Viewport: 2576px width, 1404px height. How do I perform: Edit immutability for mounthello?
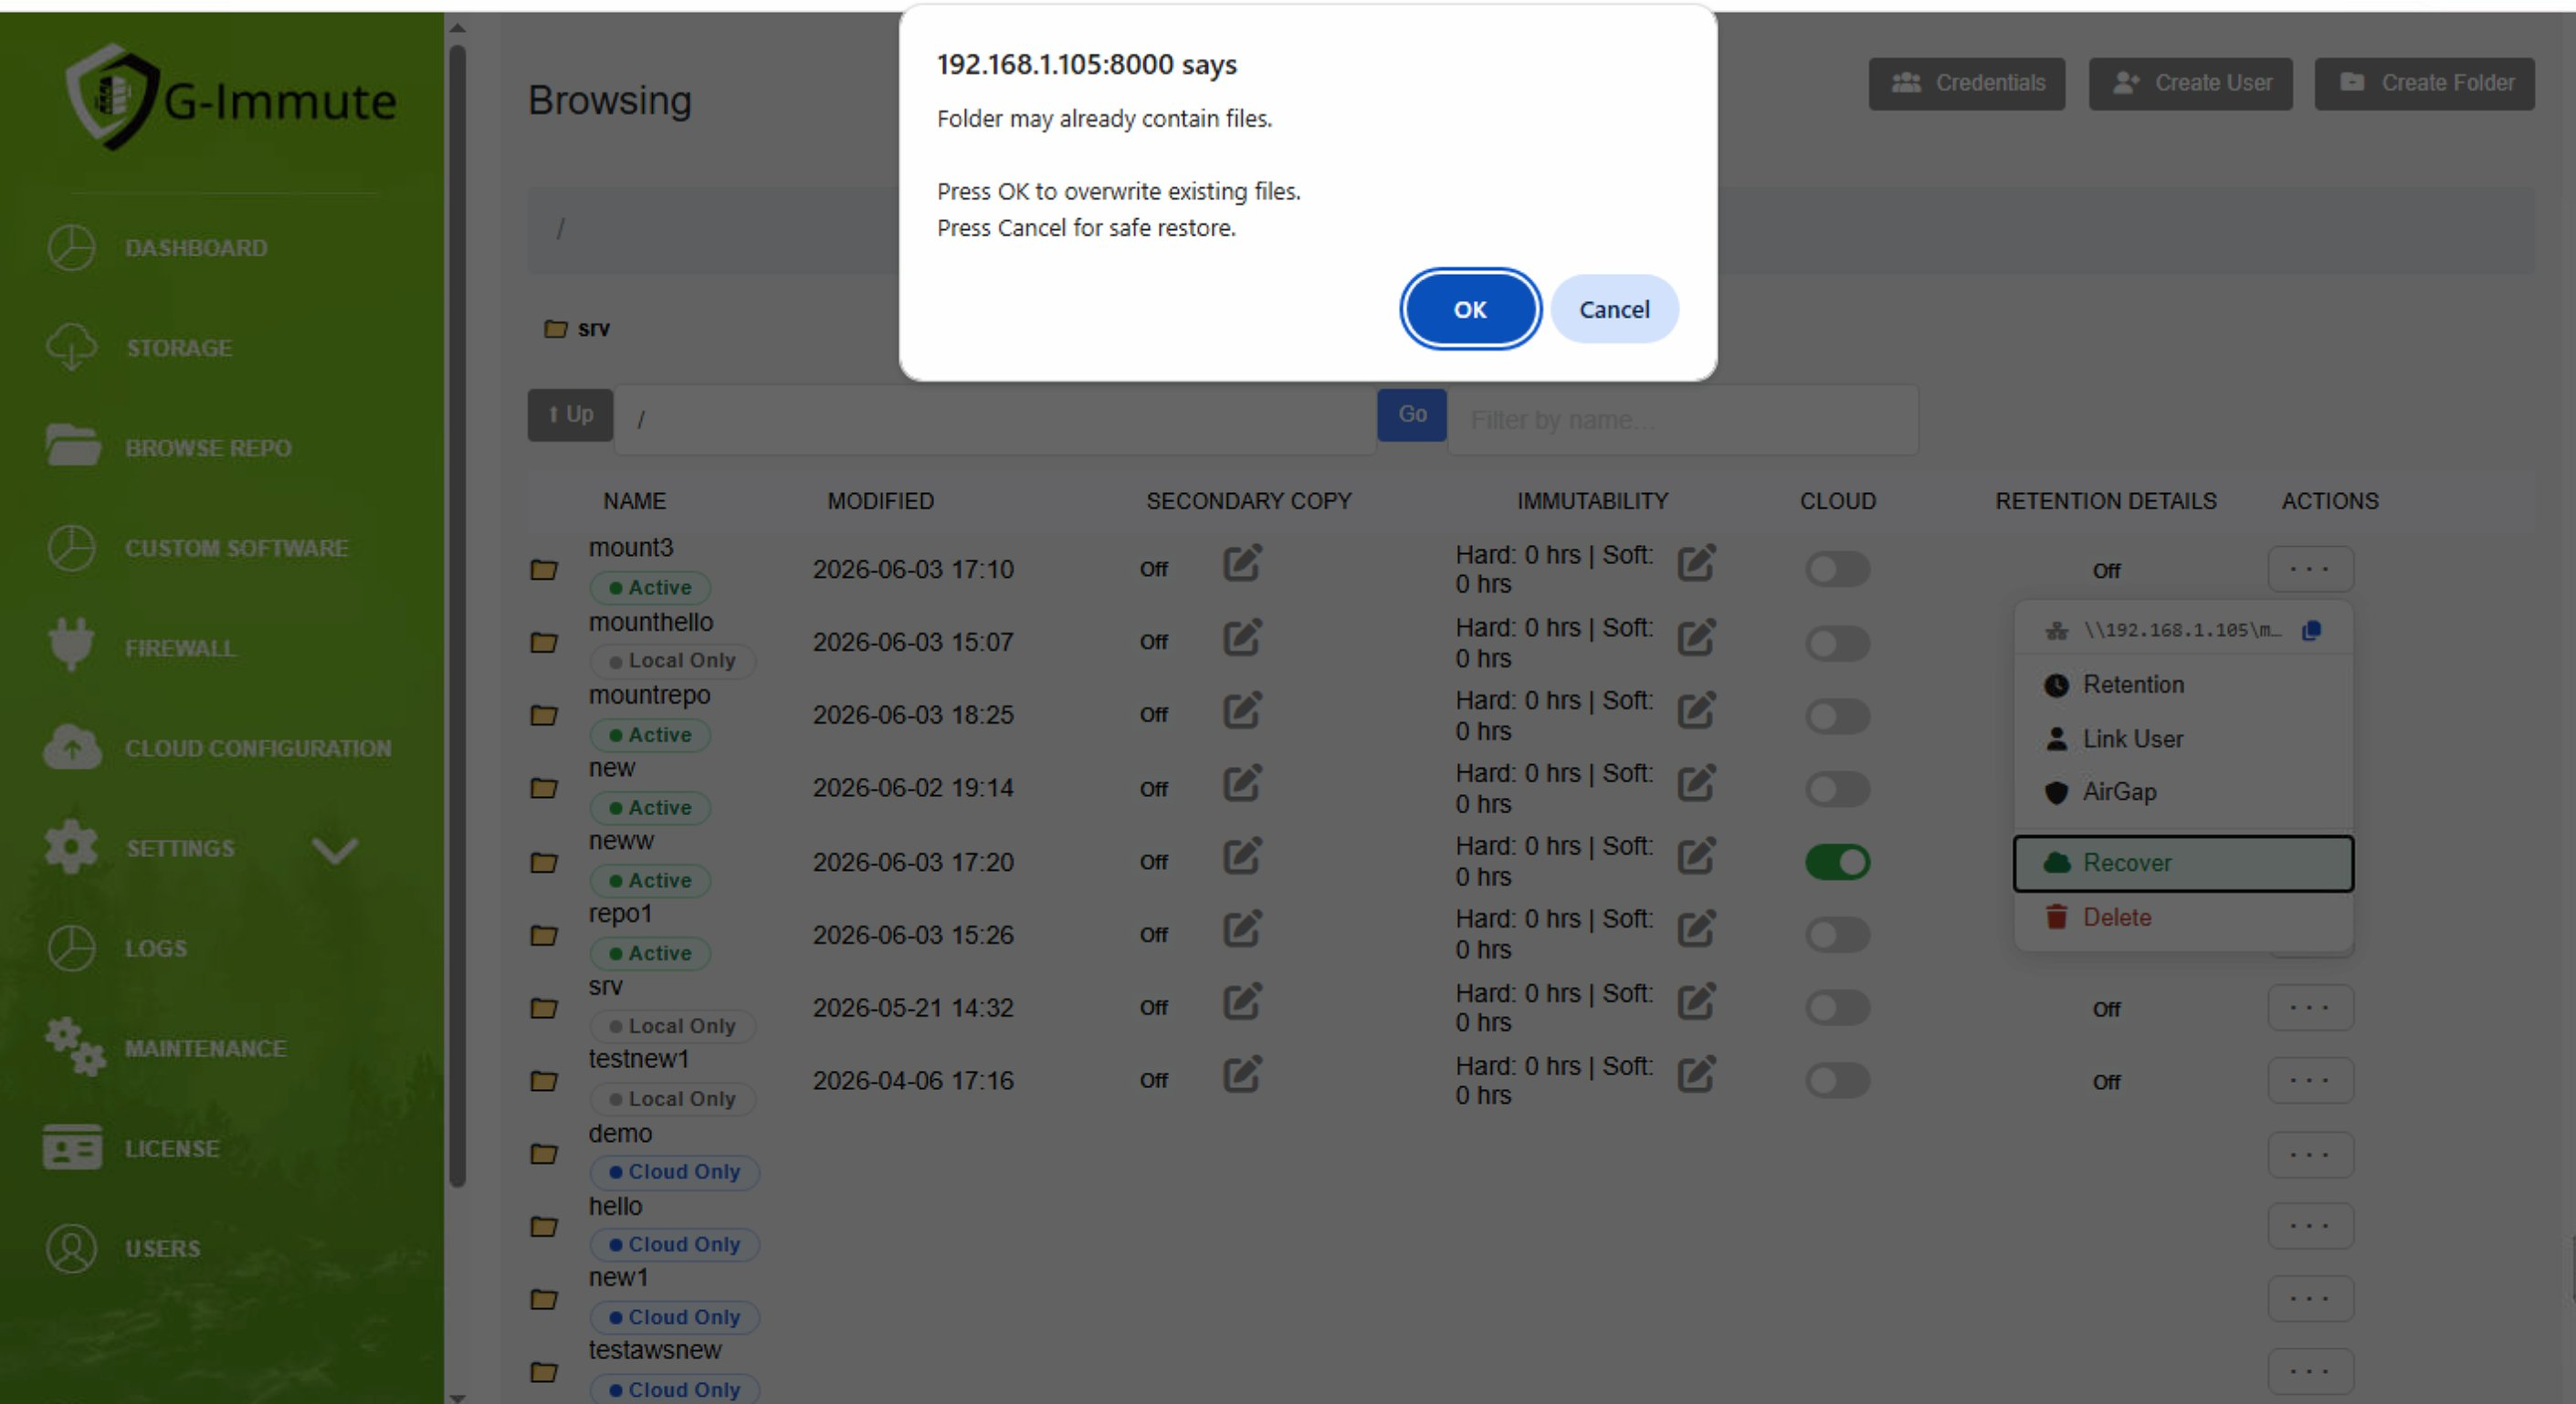[x=1696, y=637]
